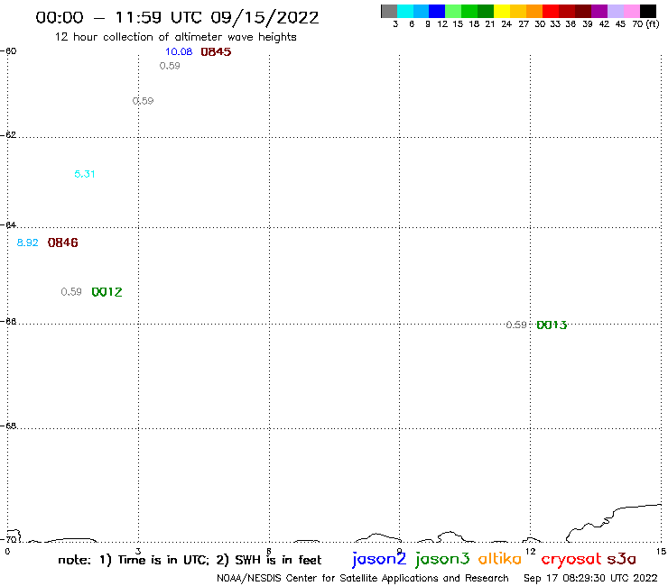
Task: Click the 0.59 value beside 0012
Action: point(71,292)
